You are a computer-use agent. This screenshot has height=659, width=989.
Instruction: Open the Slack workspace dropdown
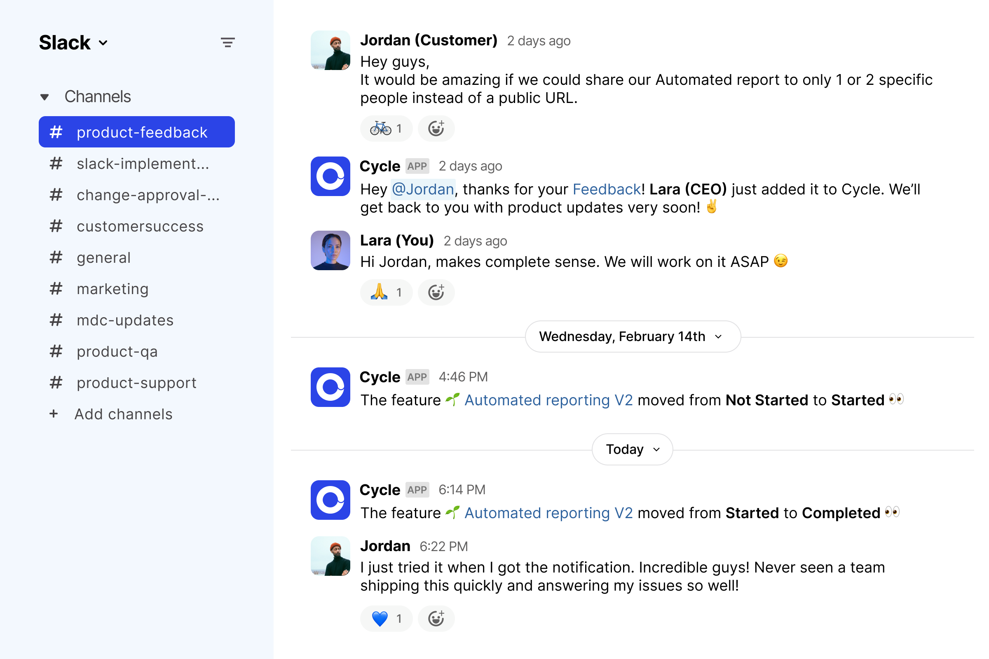click(x=73, y=42)
